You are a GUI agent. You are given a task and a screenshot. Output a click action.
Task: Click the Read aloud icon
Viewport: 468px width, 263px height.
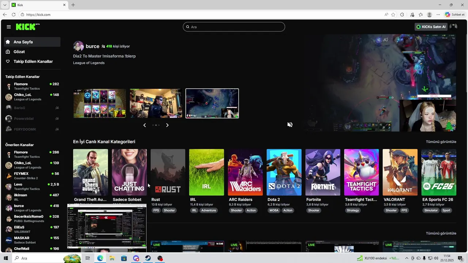point(386,15)
